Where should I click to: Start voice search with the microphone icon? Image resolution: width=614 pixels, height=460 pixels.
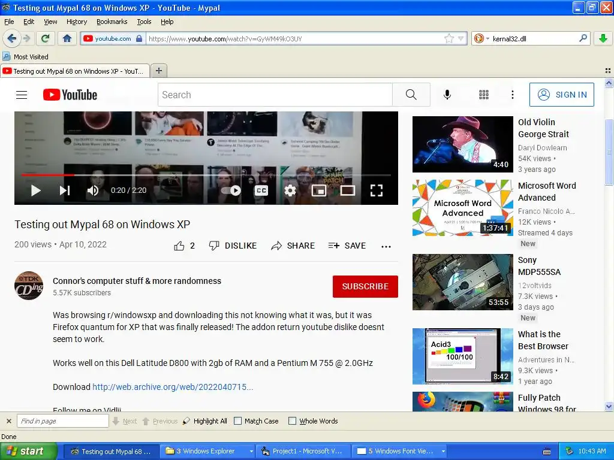pos(447,95)
